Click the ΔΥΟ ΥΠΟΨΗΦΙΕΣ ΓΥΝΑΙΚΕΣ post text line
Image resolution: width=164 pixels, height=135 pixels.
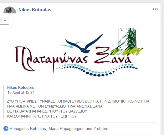pos(78,101)
